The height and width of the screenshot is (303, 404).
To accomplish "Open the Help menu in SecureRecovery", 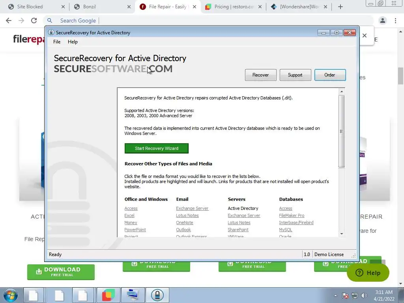I will (x=73, y=42).
